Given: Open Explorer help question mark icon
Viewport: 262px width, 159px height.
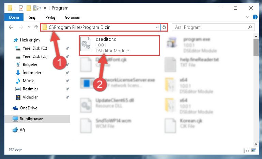Looking at the screenshot, I should coord(255,17).
